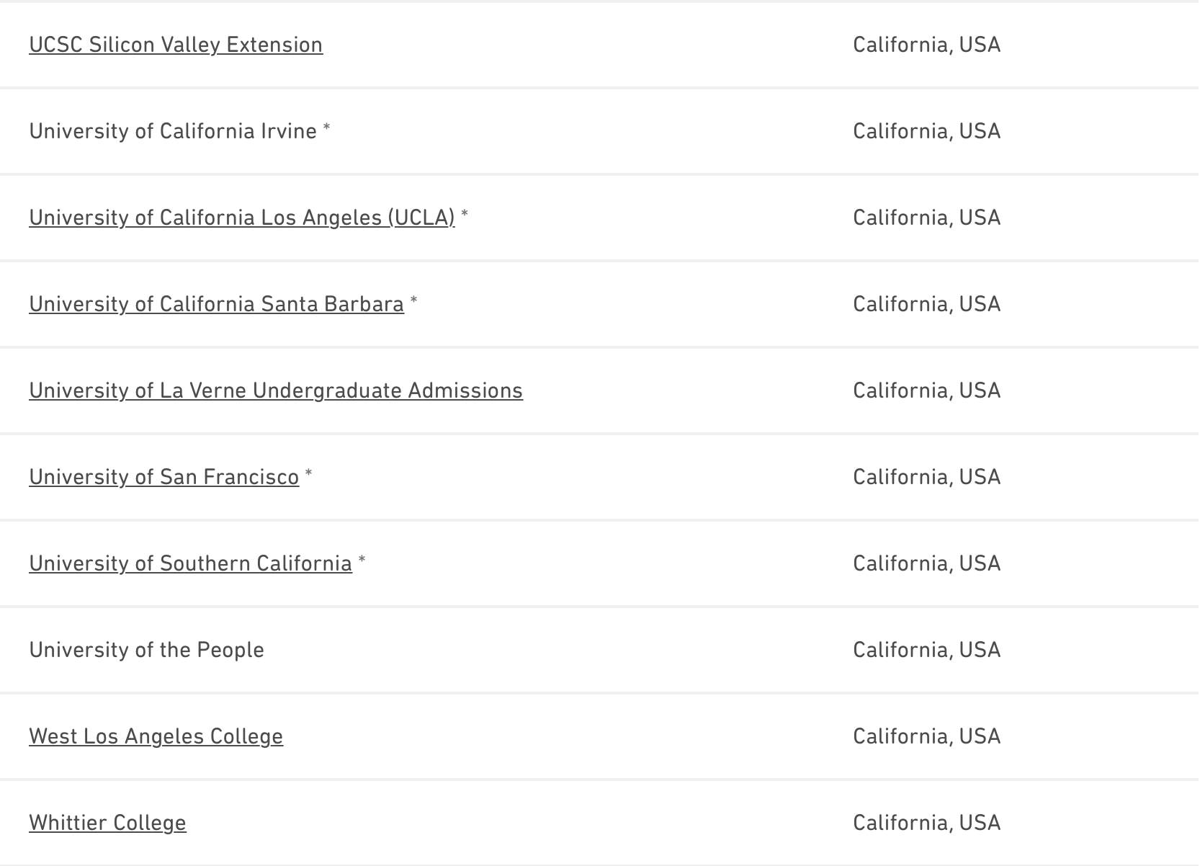This screenshot has width=1200, height=866.
Task: Click the asterisk after the UCLA link
Action: pyautogui.click(x=465, y=215)
